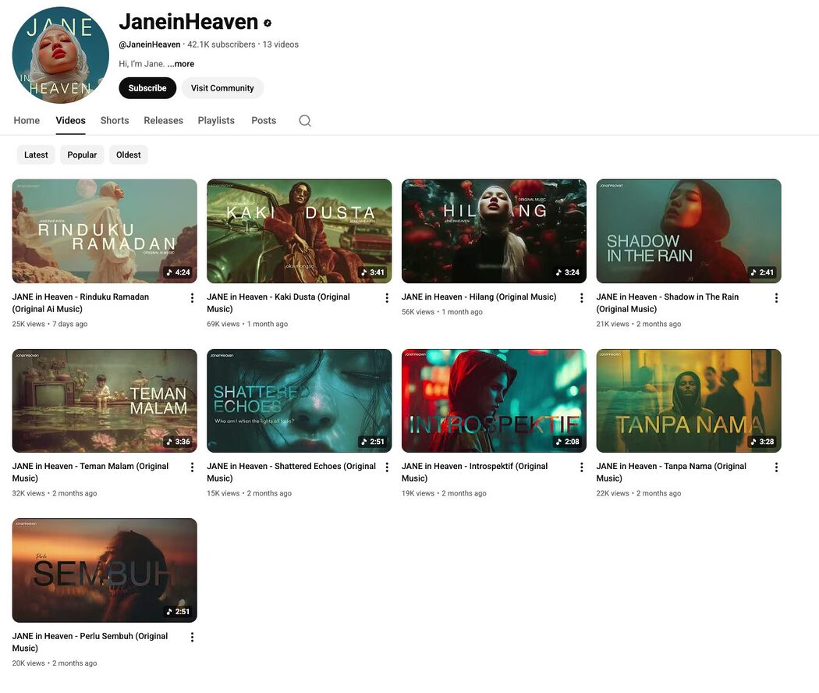Play the Hilang video thumbnail
The height and width of the screenshot is (693, 819).
(x=494, y=231)
